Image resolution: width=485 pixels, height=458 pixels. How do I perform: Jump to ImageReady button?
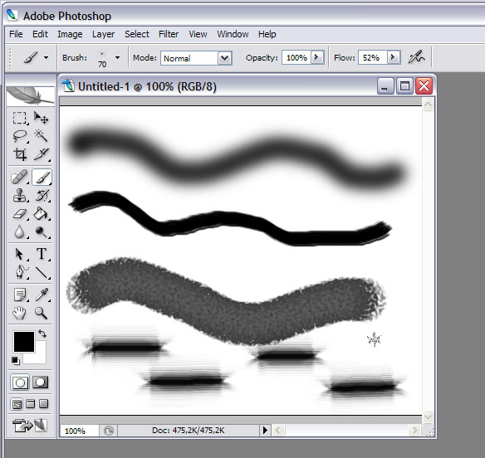tap(30, 426)
